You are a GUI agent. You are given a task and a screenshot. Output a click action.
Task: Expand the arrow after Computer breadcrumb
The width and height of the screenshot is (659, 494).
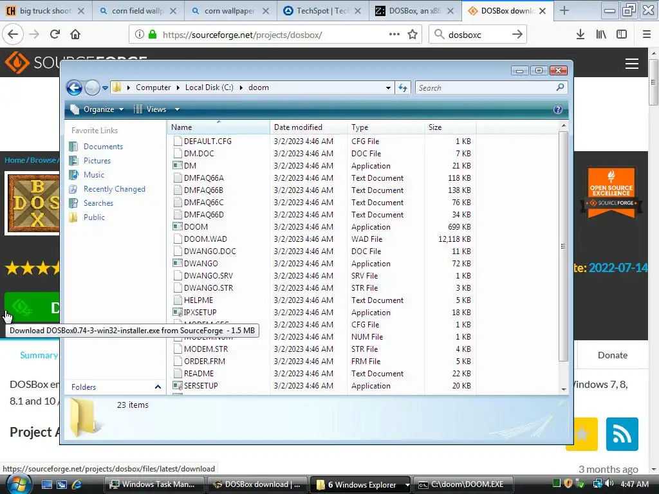pyautogui.click(x=178, y=87)
